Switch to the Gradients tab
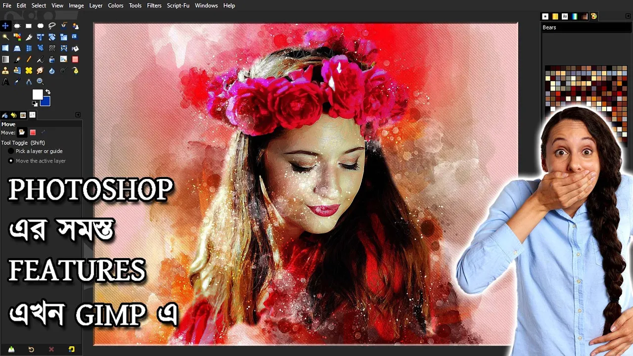633x356 pixels. pos(575,16)
